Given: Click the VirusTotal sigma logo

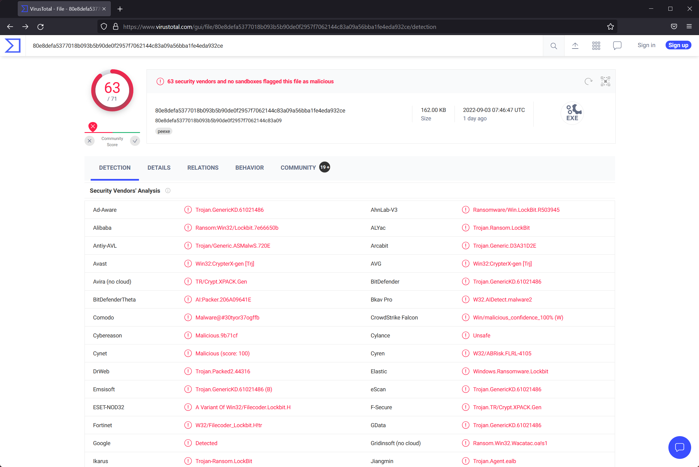Looking at the screenshot, I should click(x=13, y=45).
